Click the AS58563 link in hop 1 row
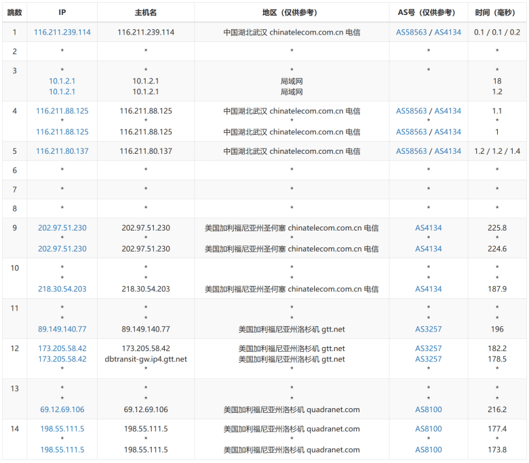The width and height of the screenshot is (529, 463). point(411,33)
